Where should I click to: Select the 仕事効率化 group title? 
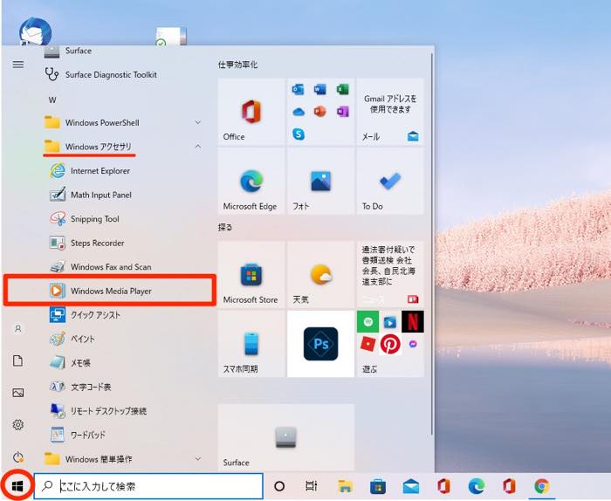point(237,65)
